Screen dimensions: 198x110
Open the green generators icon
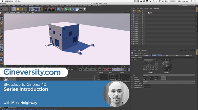pyautogui.click(x=66, y=9)
